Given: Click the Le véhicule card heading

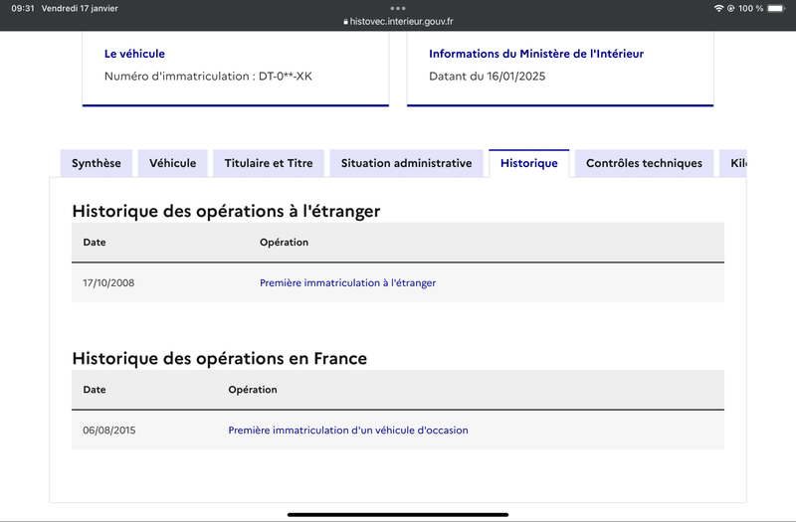Looking at the screenshot, I should coord(134,54).
